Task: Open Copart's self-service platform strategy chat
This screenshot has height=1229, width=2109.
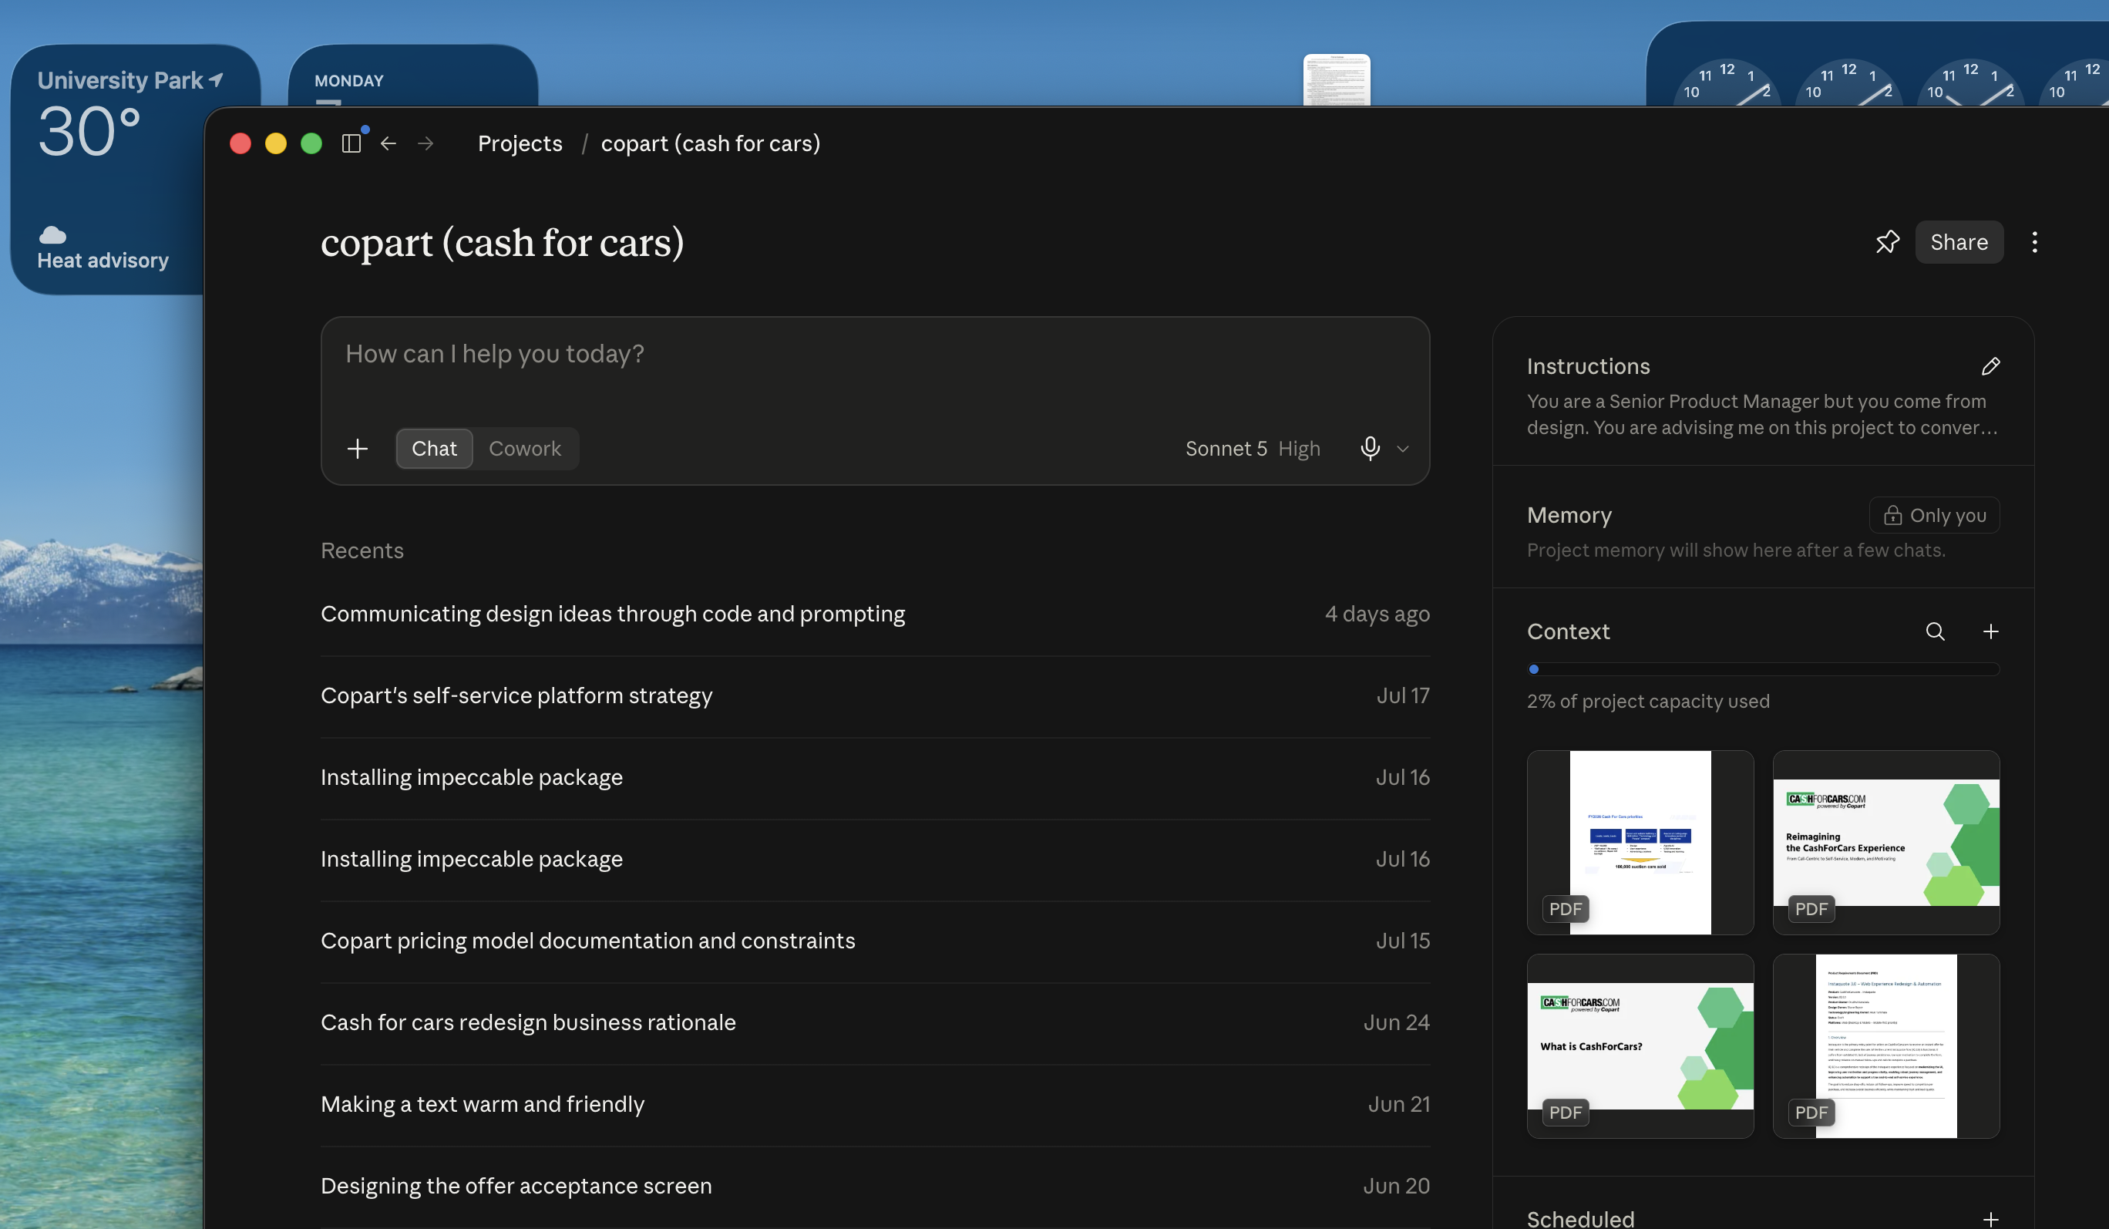Action: (x=875, y=695)
